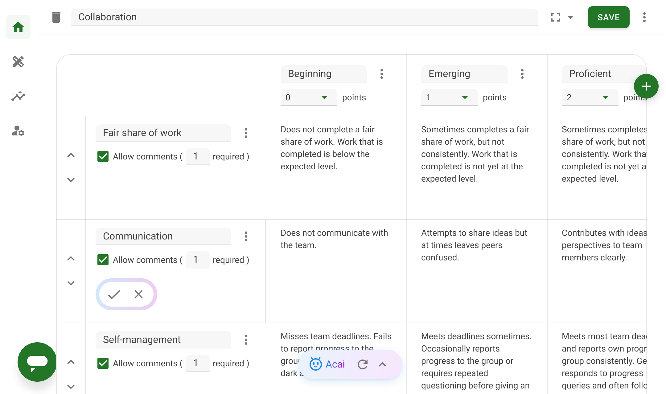
Task: Move Fair share of work row down
Action: point(71,180)
